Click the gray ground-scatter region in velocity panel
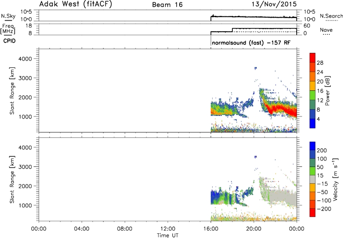 pos(282,196)
